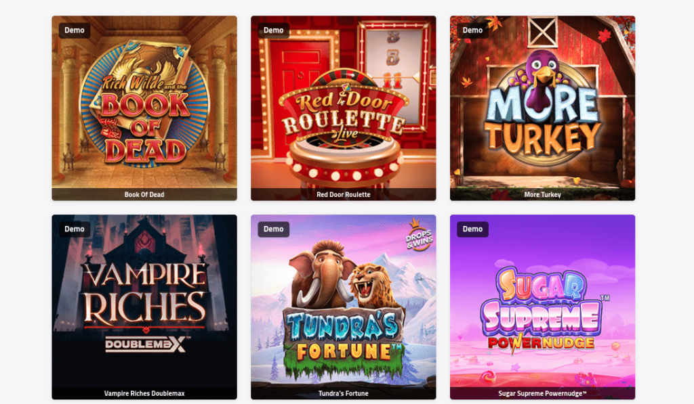Open the More Turkey title label
Image resolution: width=694 pixels, height=404 pixels.
[543, 194]
